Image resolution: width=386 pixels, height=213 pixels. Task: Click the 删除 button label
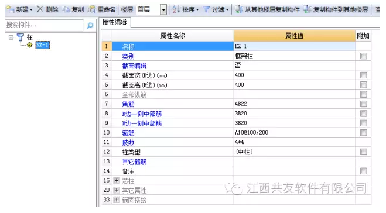click(x=52, y=10)
